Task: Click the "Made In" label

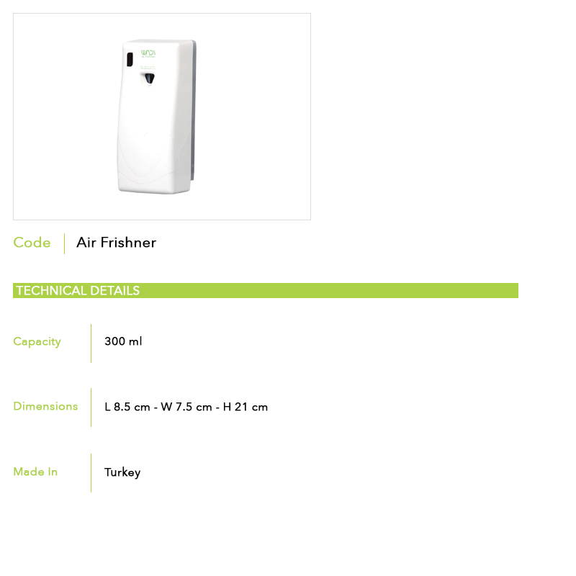Action: (x=35, y=472)
